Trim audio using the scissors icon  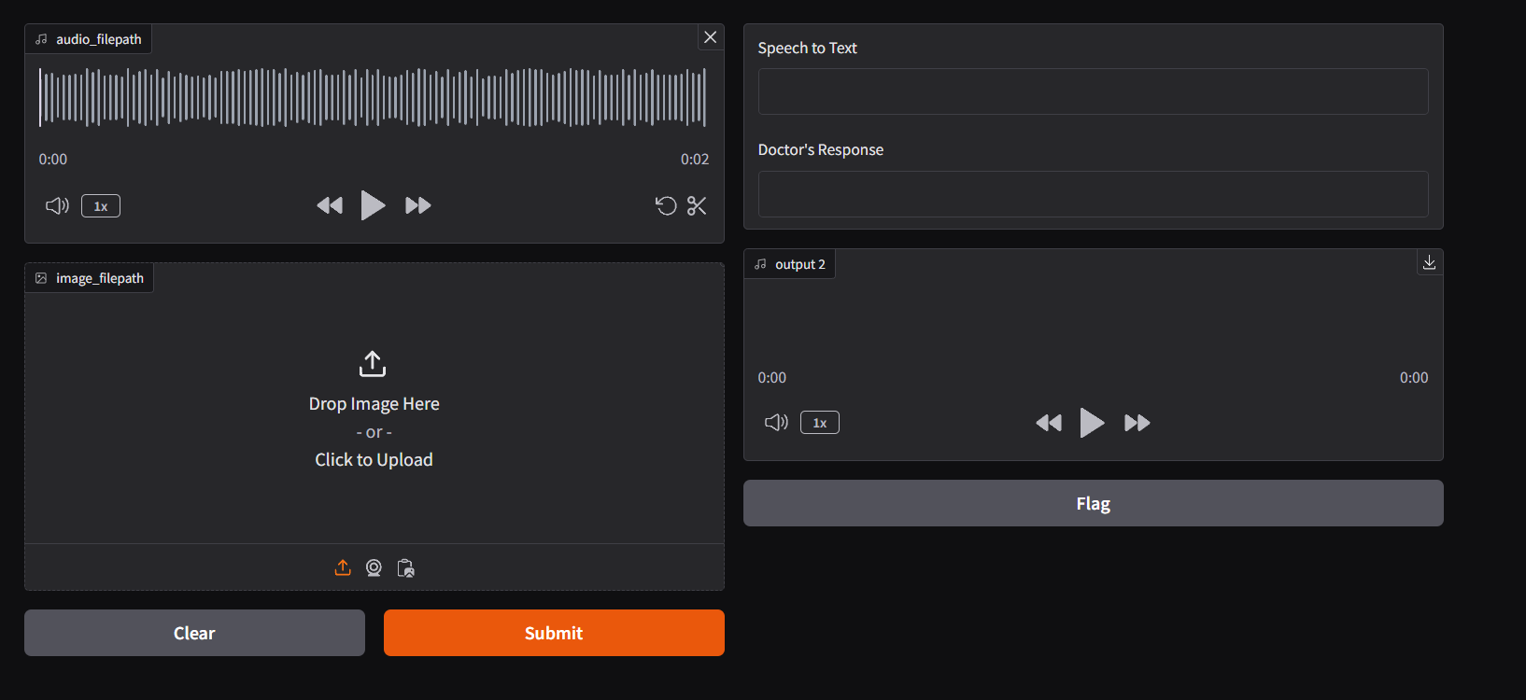[697, 205]
